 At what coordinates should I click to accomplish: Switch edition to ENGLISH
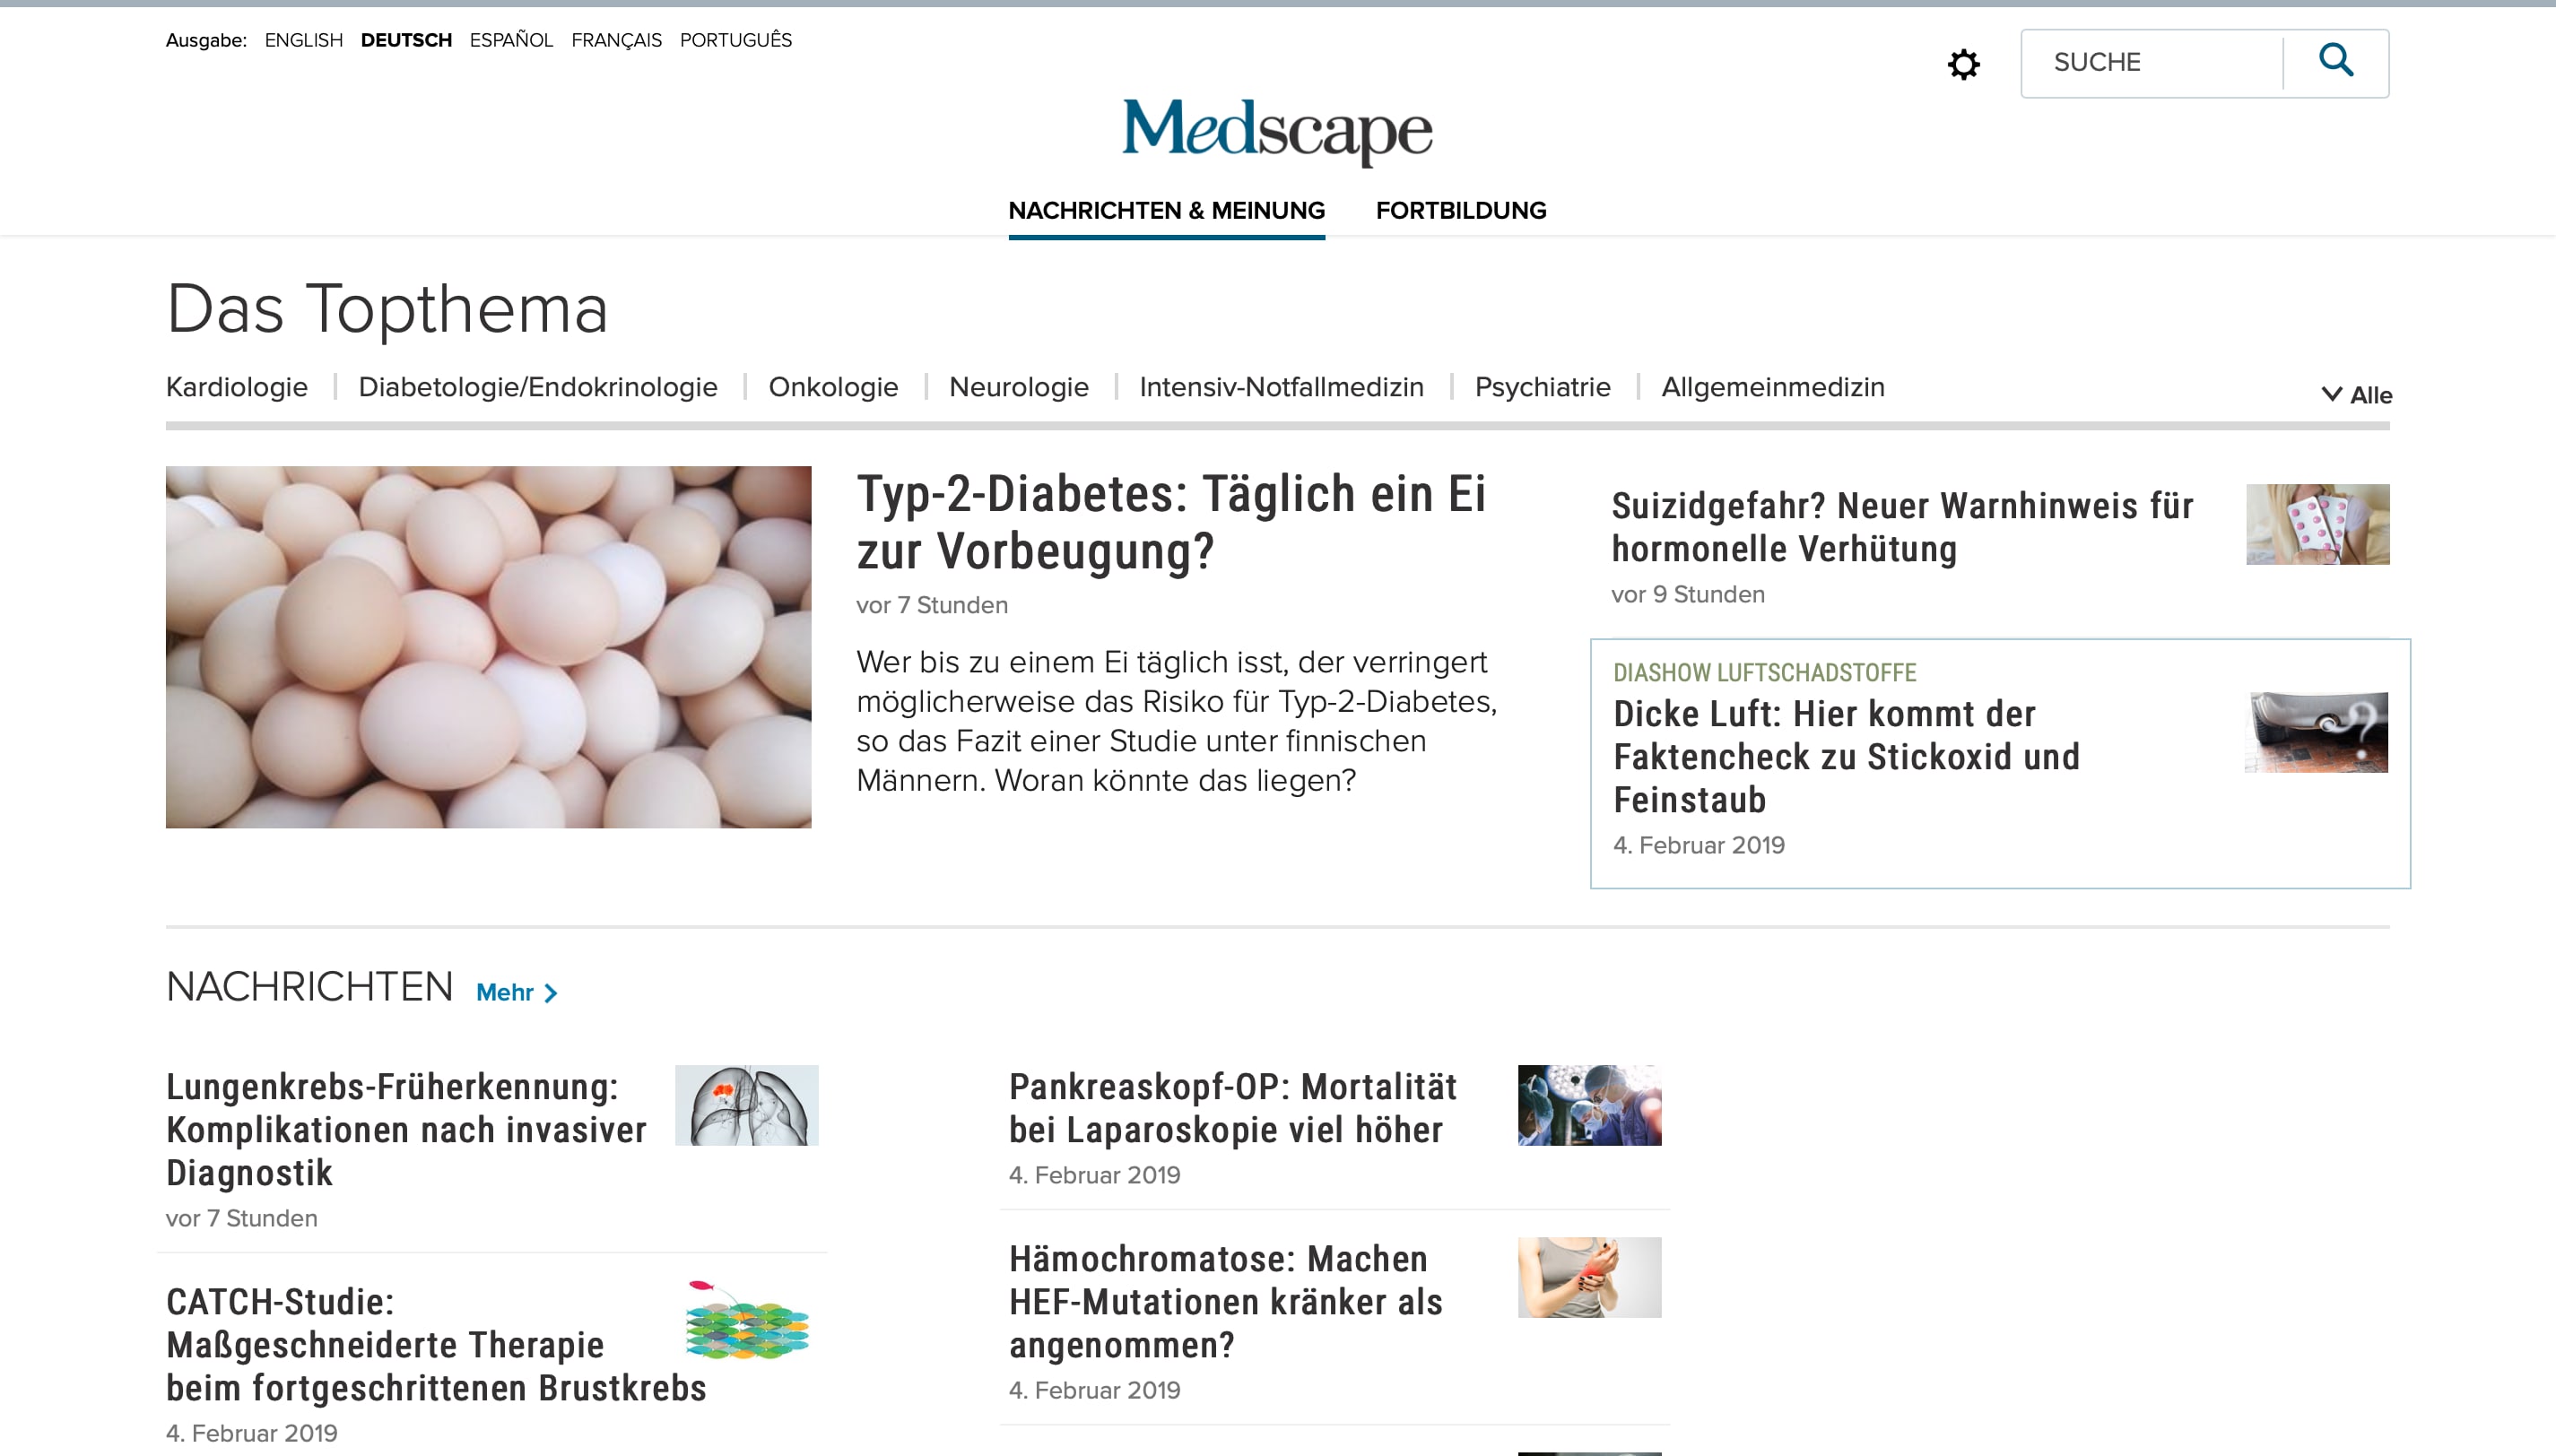[304, 40]
